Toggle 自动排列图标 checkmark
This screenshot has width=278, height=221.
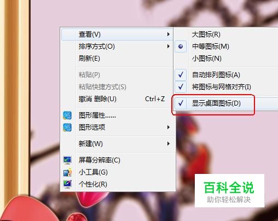coord(181,75)
